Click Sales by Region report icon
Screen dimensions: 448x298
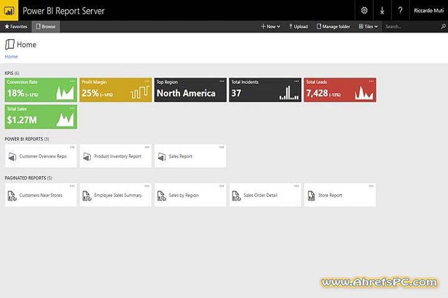161,196
